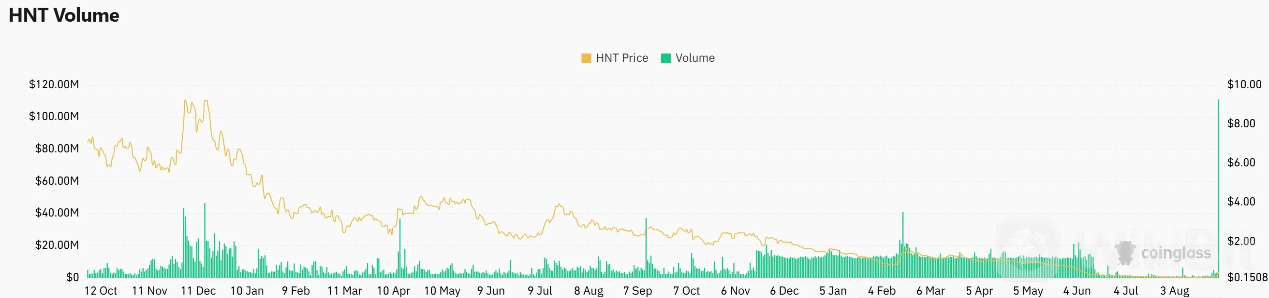This screenshot has height=298, width=1269.
Task: Click the $6.00 right axis label
Action: pyautogui.click(x=1241, y=163)
